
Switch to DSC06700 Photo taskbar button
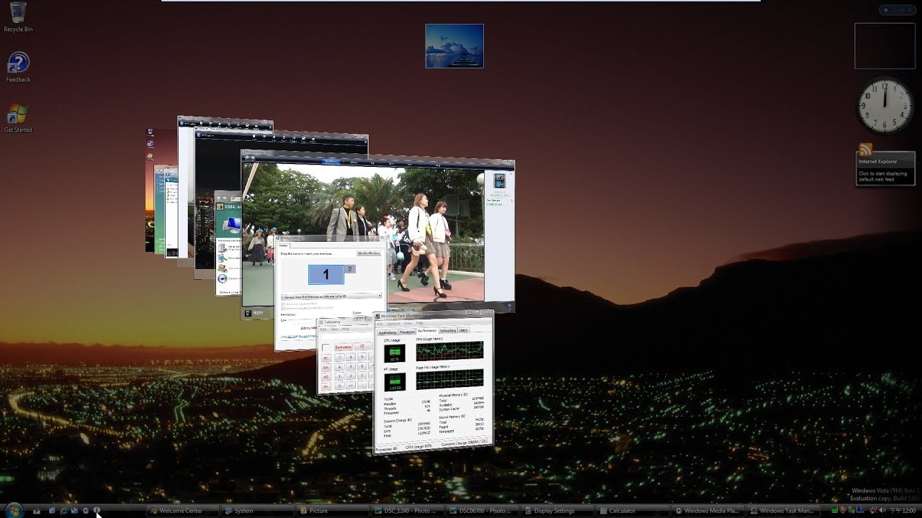pos(483,511)
